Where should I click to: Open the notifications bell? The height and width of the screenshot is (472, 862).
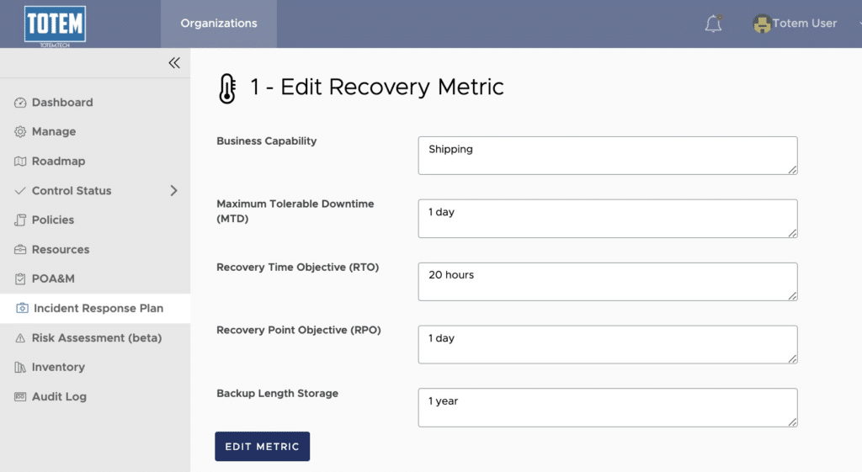point(714,24)
